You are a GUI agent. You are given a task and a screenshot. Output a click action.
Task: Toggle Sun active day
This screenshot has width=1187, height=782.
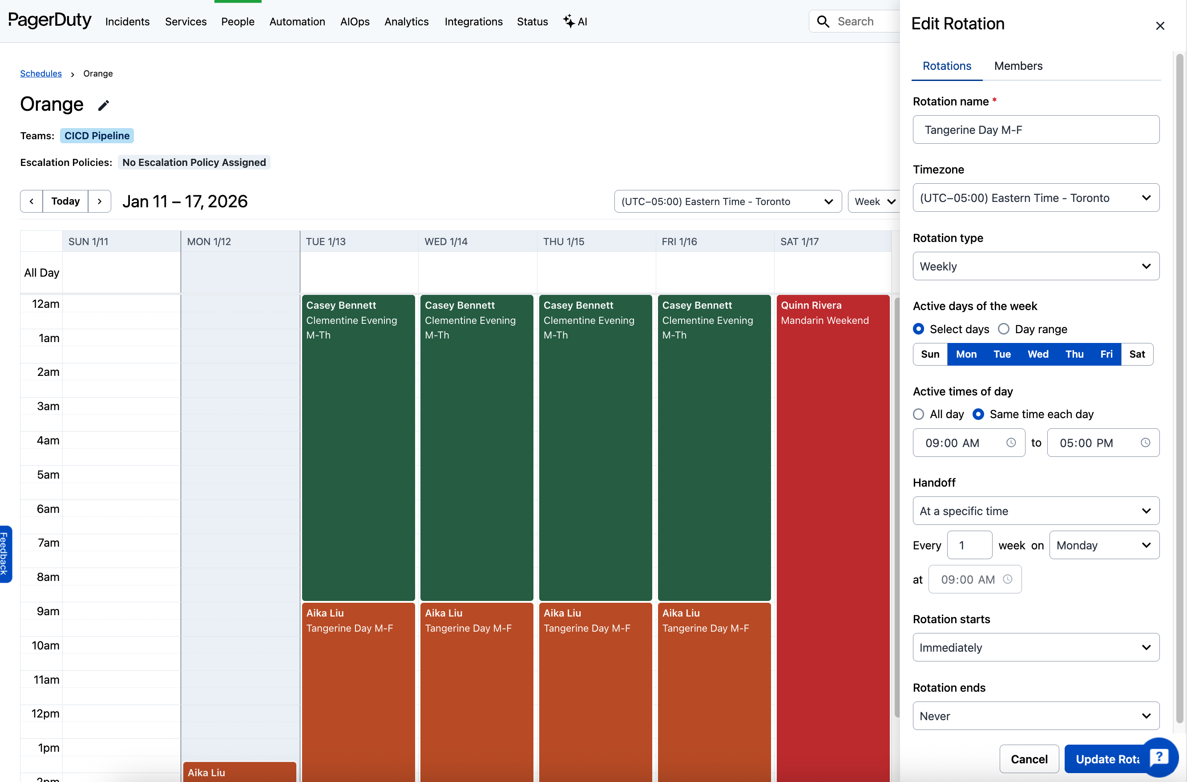tap(930, 355)
